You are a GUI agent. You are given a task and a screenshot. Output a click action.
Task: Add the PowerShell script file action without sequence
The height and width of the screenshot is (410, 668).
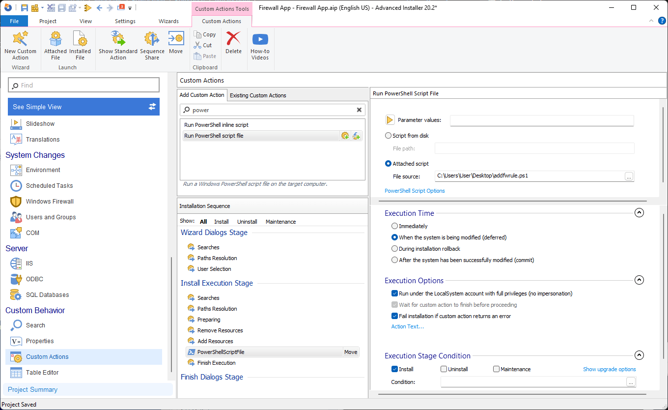click(x=357, y=136)
